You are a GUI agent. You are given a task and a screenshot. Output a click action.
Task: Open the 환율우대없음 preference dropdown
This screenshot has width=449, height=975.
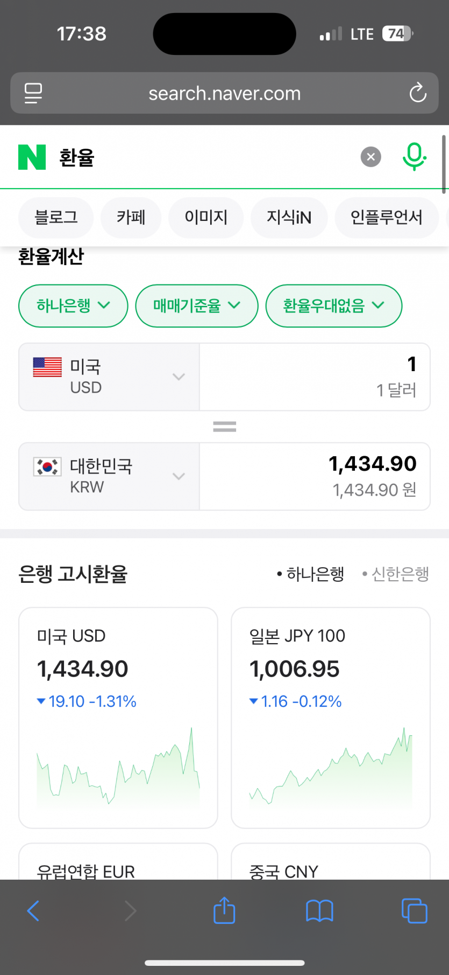click(333, 306)
